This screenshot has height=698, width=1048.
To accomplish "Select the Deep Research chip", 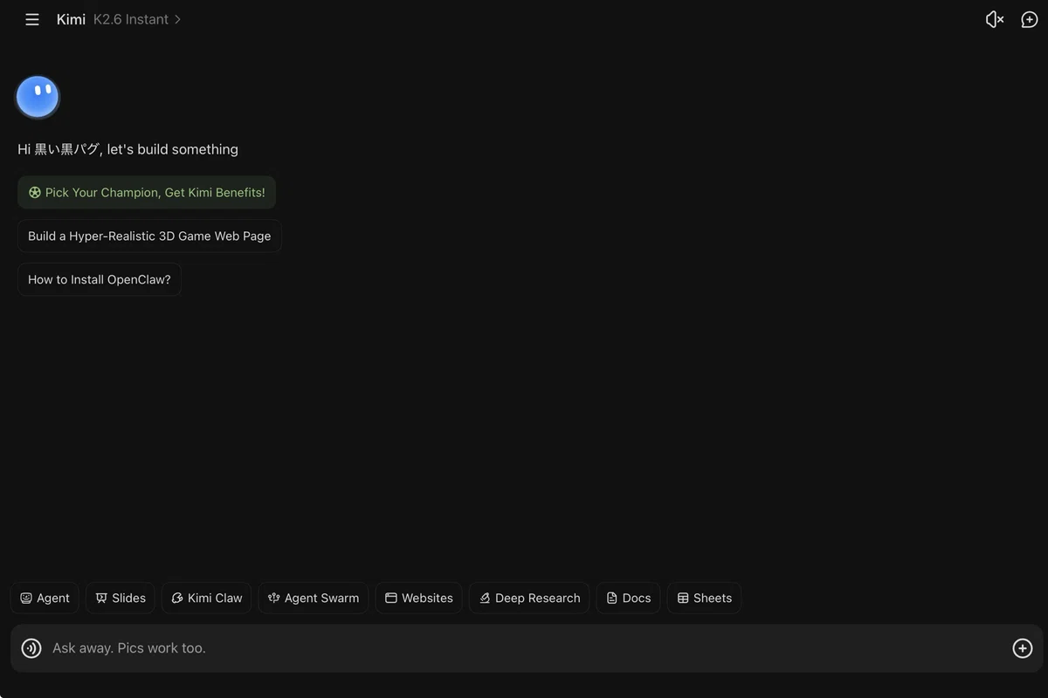I will (529, 599).
